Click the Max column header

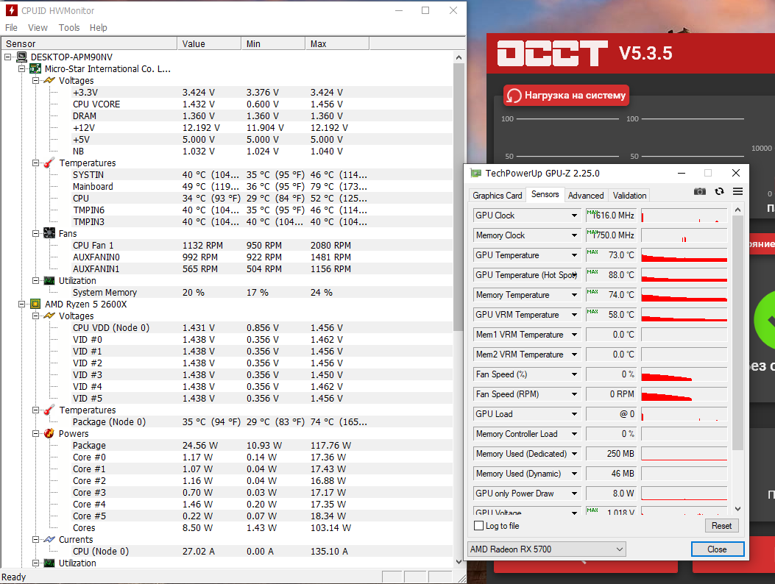[x=337, y=43]
